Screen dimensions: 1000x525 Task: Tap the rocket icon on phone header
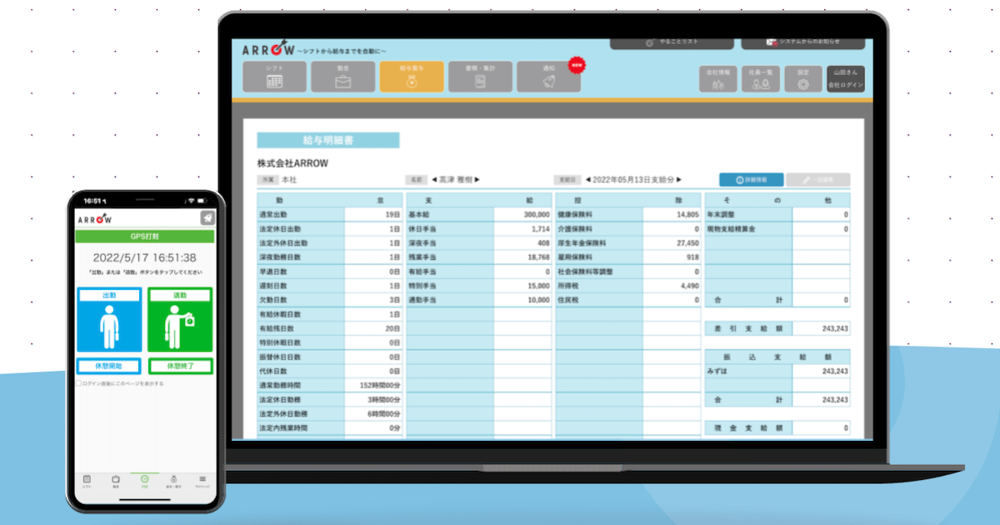click(x=207, y=218)
